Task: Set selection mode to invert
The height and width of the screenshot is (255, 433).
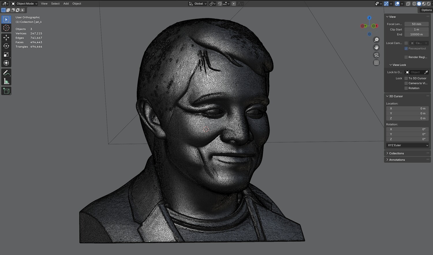Action: click(x=18, y=10)
